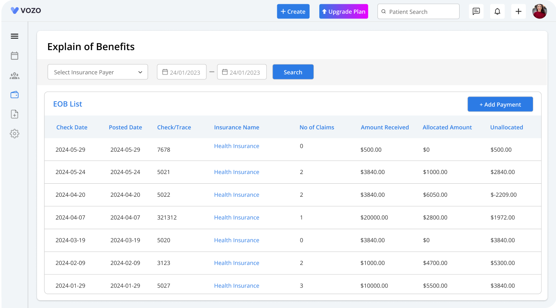556x308 pixels.
Task: Open the start date picker field
Action: (x=182, y=72)
